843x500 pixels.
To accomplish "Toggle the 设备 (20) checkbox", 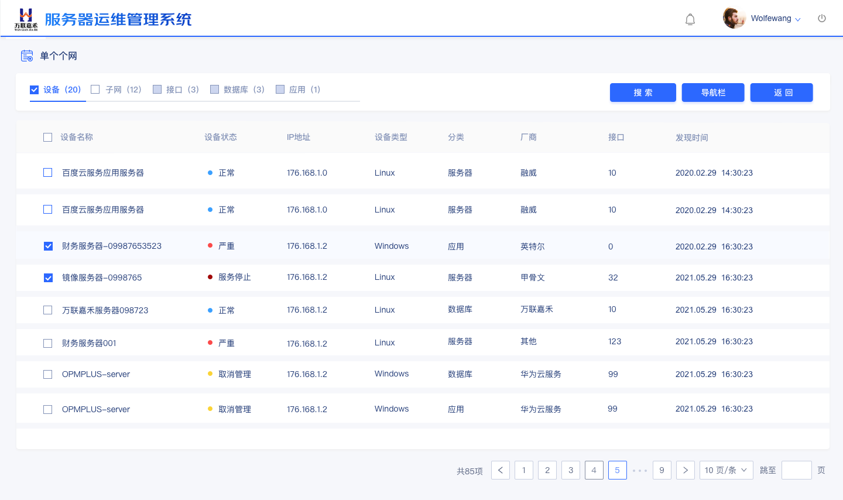I will point(35,90).
